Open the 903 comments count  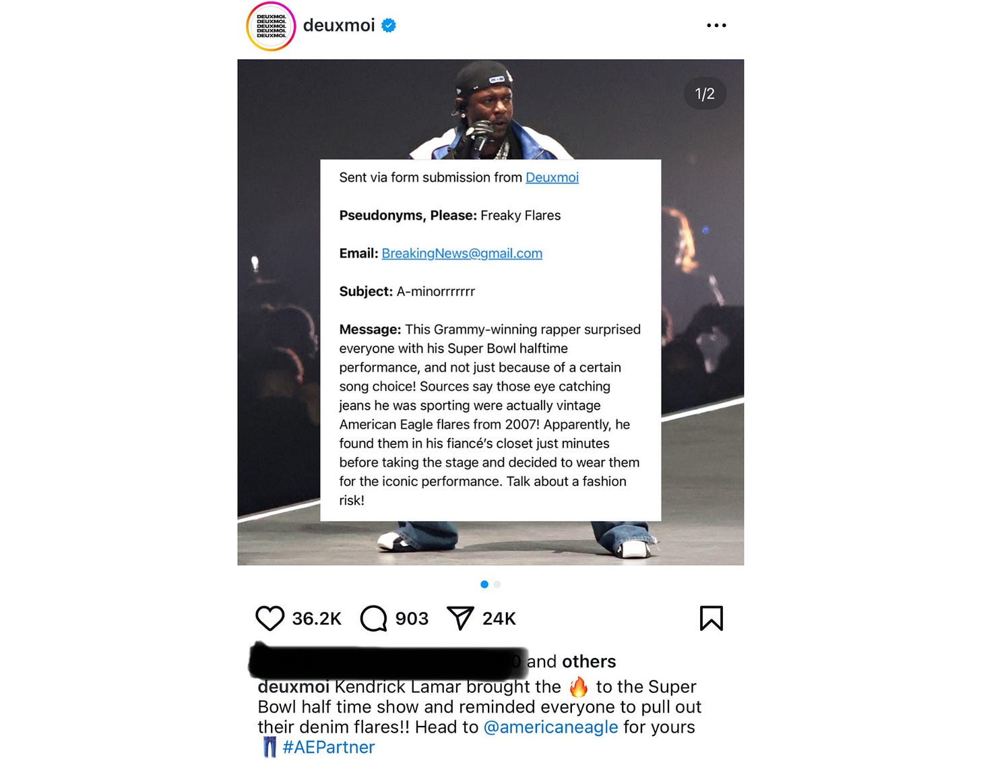412,619
